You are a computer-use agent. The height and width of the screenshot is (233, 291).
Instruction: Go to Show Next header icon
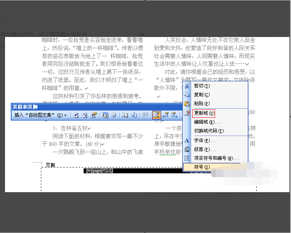(174, 115)
